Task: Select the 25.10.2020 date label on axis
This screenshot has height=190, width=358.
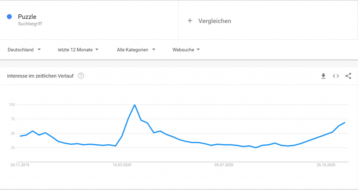Action: click(x=326, y=165)
